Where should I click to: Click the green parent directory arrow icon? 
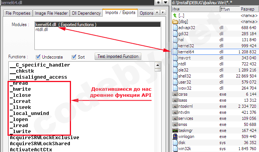click(x=175, y=16)
